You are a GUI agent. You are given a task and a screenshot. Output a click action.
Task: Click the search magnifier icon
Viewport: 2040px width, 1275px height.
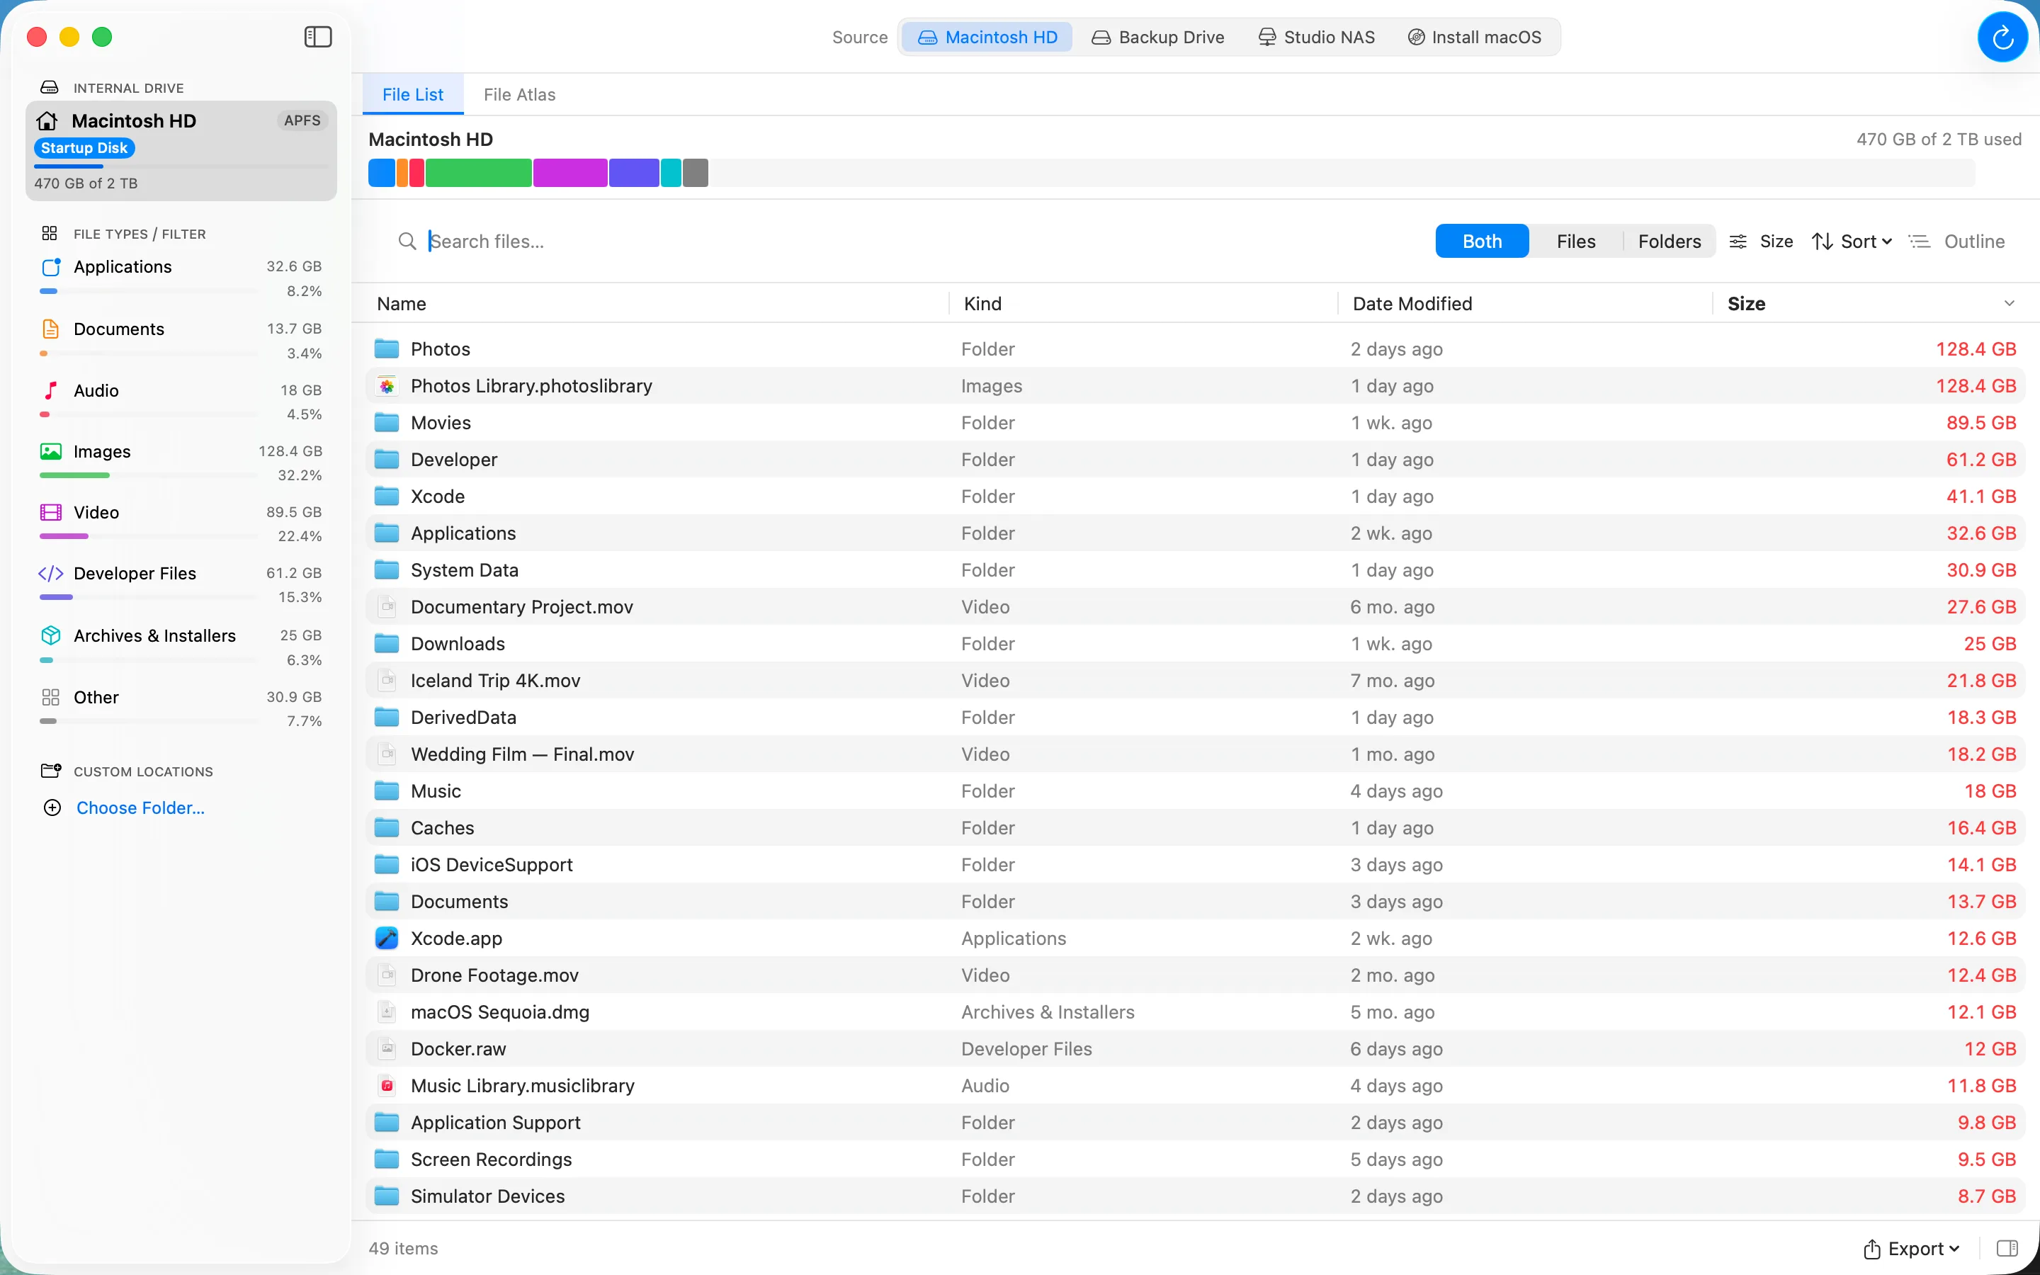point(407,242)
